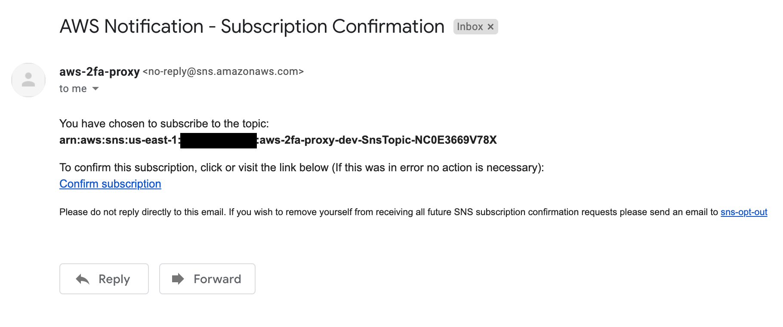Open the sender's profile avatar icon
Viewport: 783px width, 327px height.
click(28, 80)
